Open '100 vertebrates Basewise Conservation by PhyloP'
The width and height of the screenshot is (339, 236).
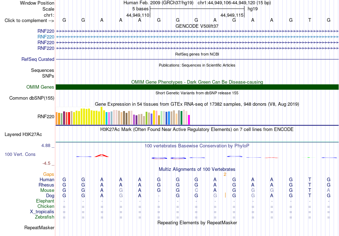pos(197,146)
